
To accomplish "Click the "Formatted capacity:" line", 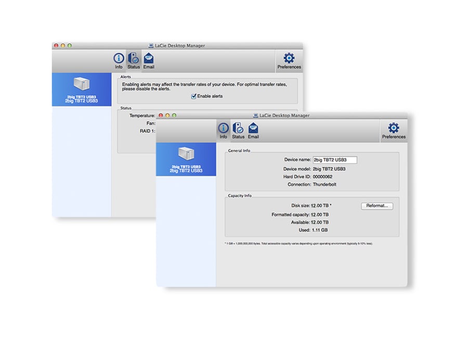I will 300,215.
